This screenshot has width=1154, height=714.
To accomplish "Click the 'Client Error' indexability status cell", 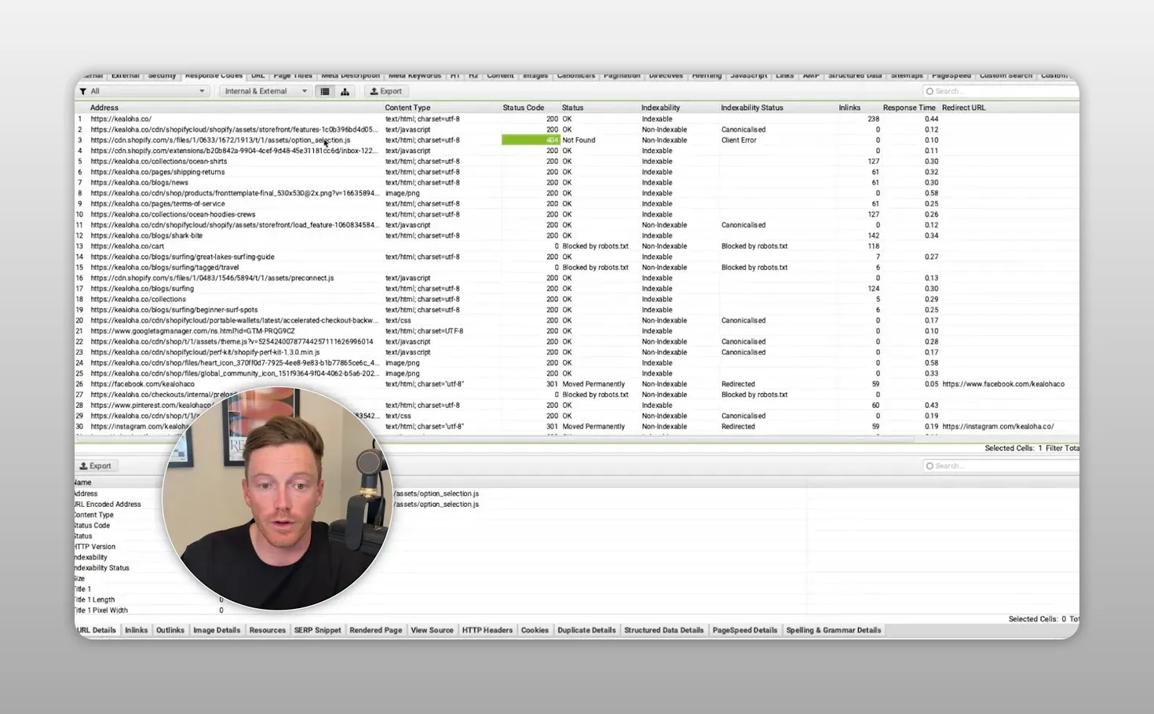I will coord(739,140).
